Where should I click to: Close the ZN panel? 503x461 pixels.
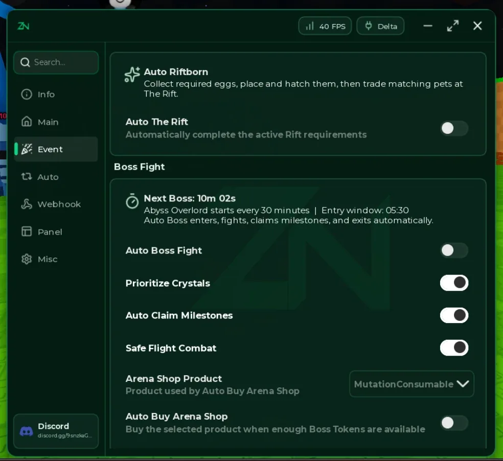[477, 26]
